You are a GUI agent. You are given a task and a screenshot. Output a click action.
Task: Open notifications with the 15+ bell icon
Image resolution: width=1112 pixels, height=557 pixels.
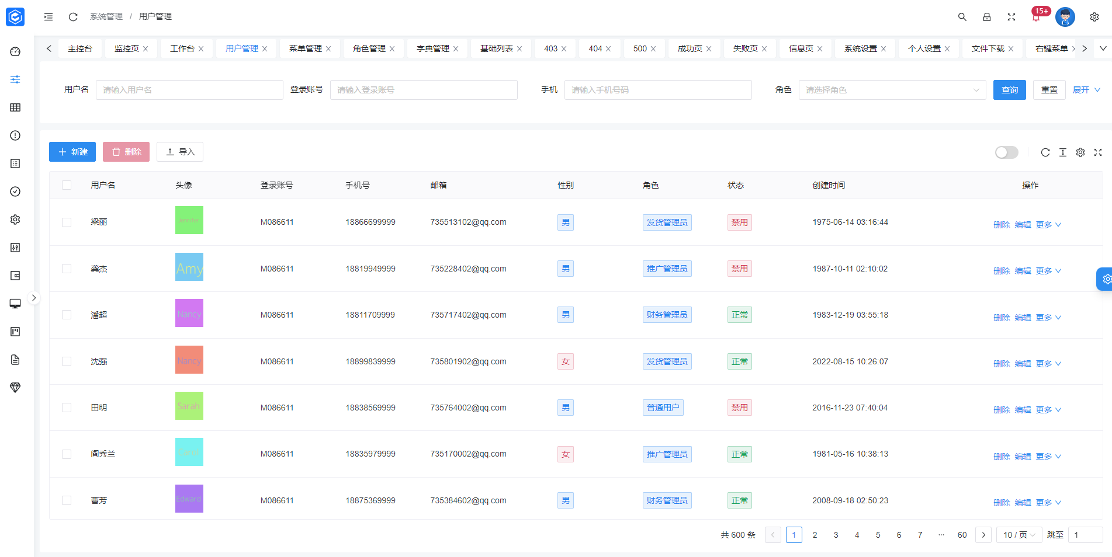click(x=1037, y=17)
